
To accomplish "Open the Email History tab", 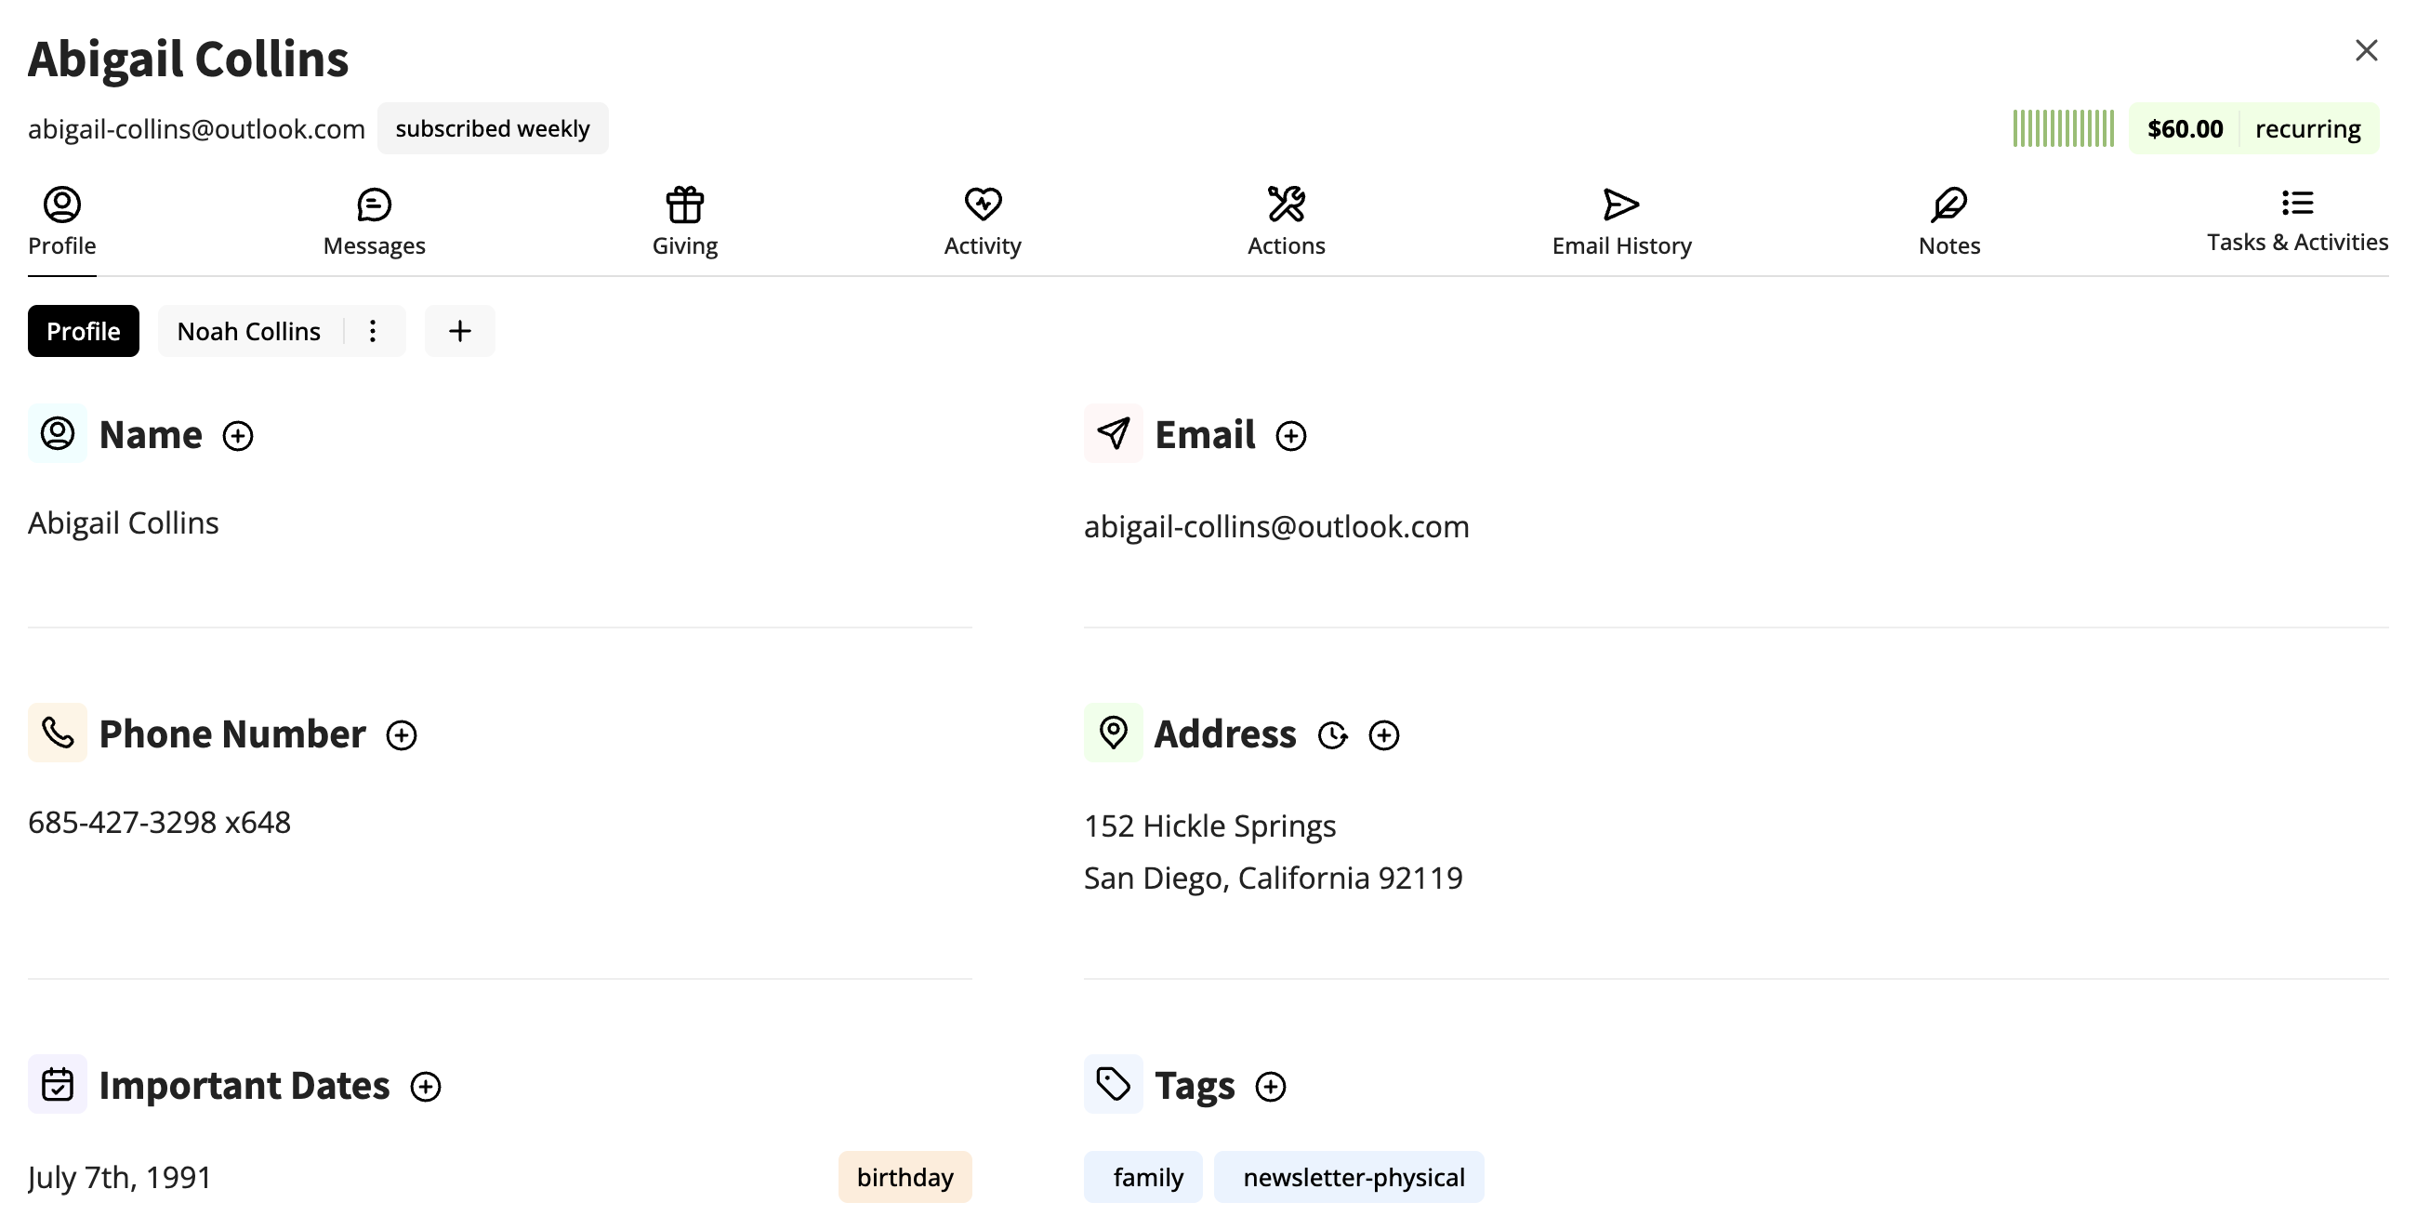I will [1620, 221].
